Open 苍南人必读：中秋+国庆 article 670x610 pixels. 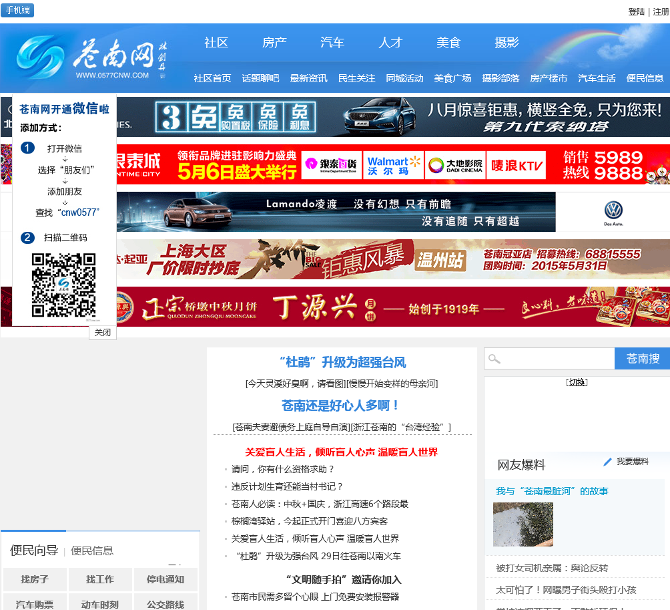[320, 504]
